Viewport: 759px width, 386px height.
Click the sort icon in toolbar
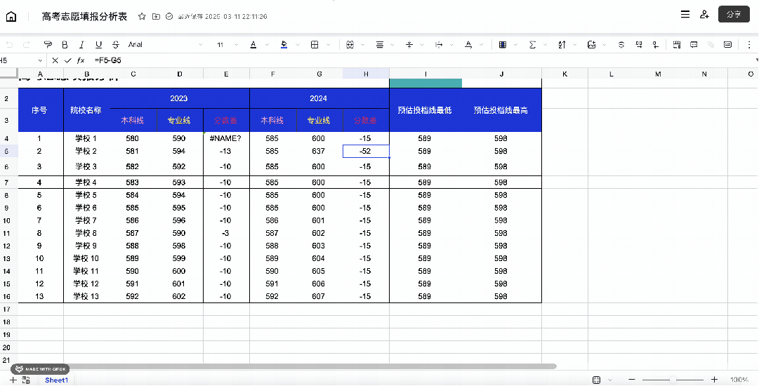pos(562,45)
